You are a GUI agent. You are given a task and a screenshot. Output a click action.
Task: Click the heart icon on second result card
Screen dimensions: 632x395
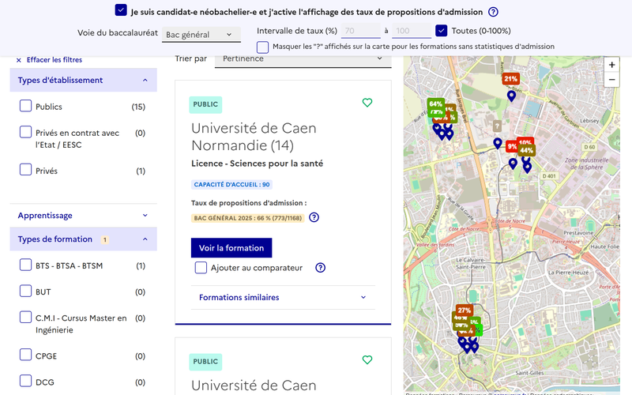coord(367,360)
